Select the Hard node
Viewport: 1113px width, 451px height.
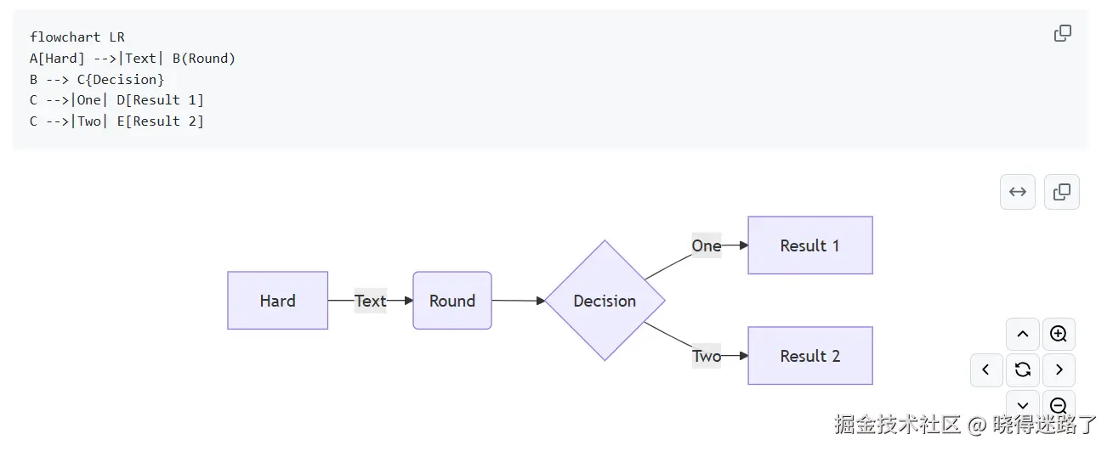[x=277, y=301]
